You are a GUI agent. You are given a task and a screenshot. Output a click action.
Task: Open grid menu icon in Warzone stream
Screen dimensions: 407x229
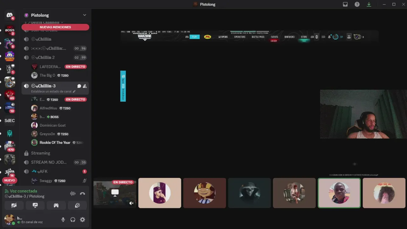click(323, 37)
